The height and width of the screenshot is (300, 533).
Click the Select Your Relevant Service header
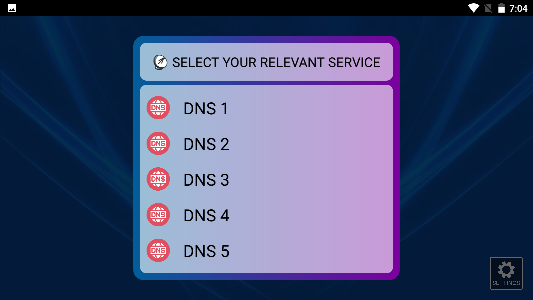[x=276, y=62]
